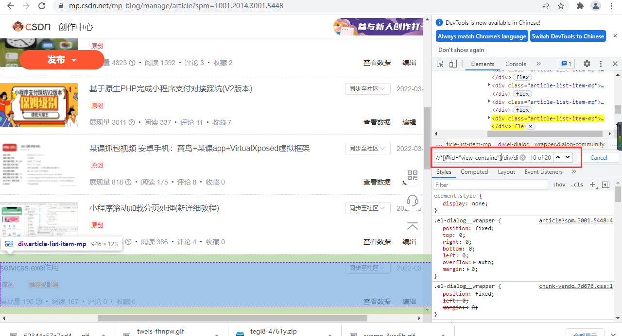The image size is (622, 336).
Task: Add a new style rule with plus icon
Action: 592,185
